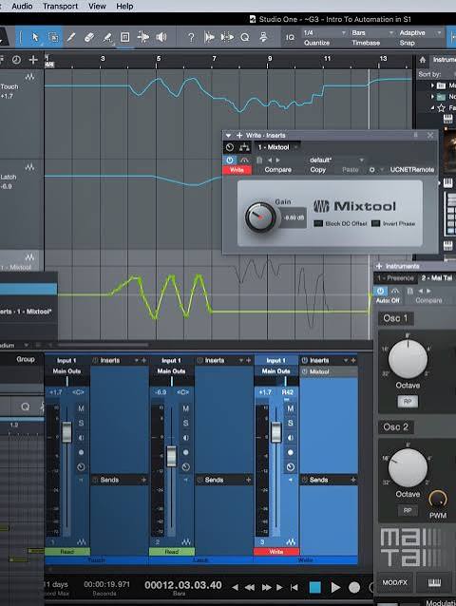Open browser Home icon

click(x=423, y=60)
